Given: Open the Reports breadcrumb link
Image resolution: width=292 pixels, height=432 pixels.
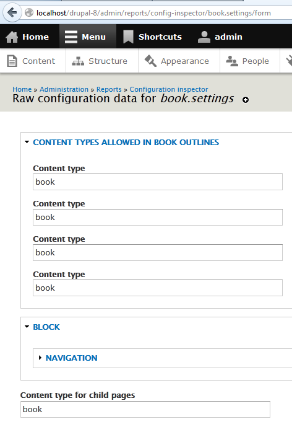Looking at the screenshot, I should pyautogui.click(x=109, y=89).
